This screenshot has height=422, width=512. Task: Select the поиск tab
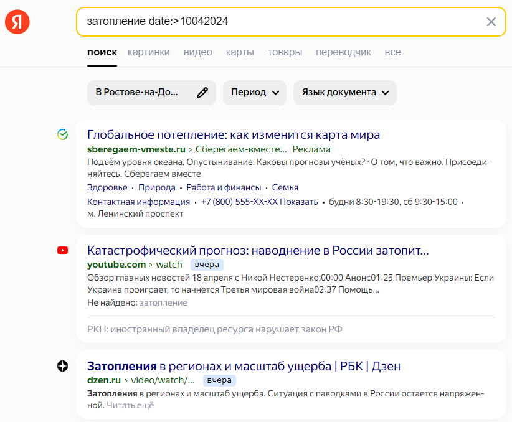[x=102, y=52]
